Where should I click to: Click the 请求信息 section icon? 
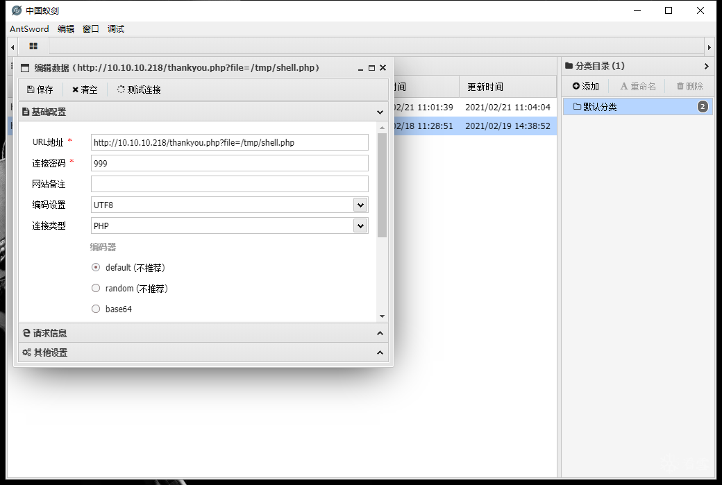click(26, 332)
